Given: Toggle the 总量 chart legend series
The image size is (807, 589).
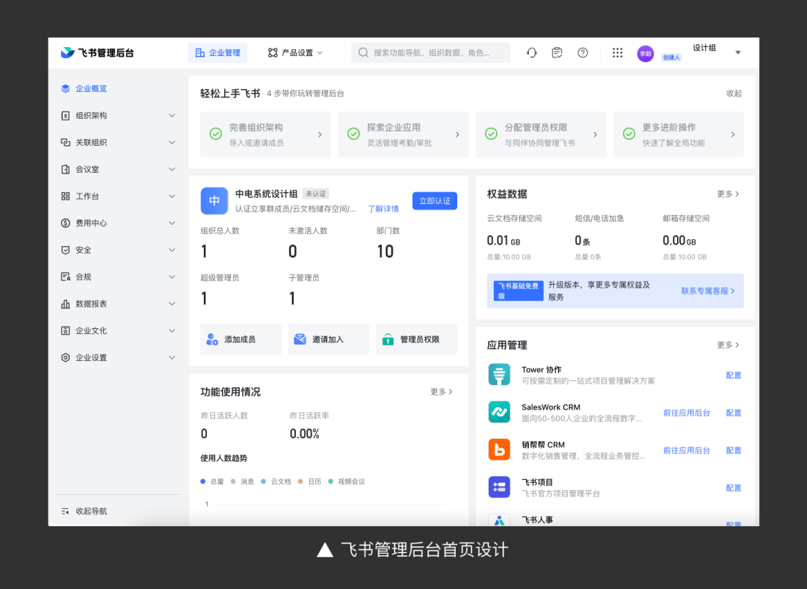Looking at the screenshot, I should (211, 482).
